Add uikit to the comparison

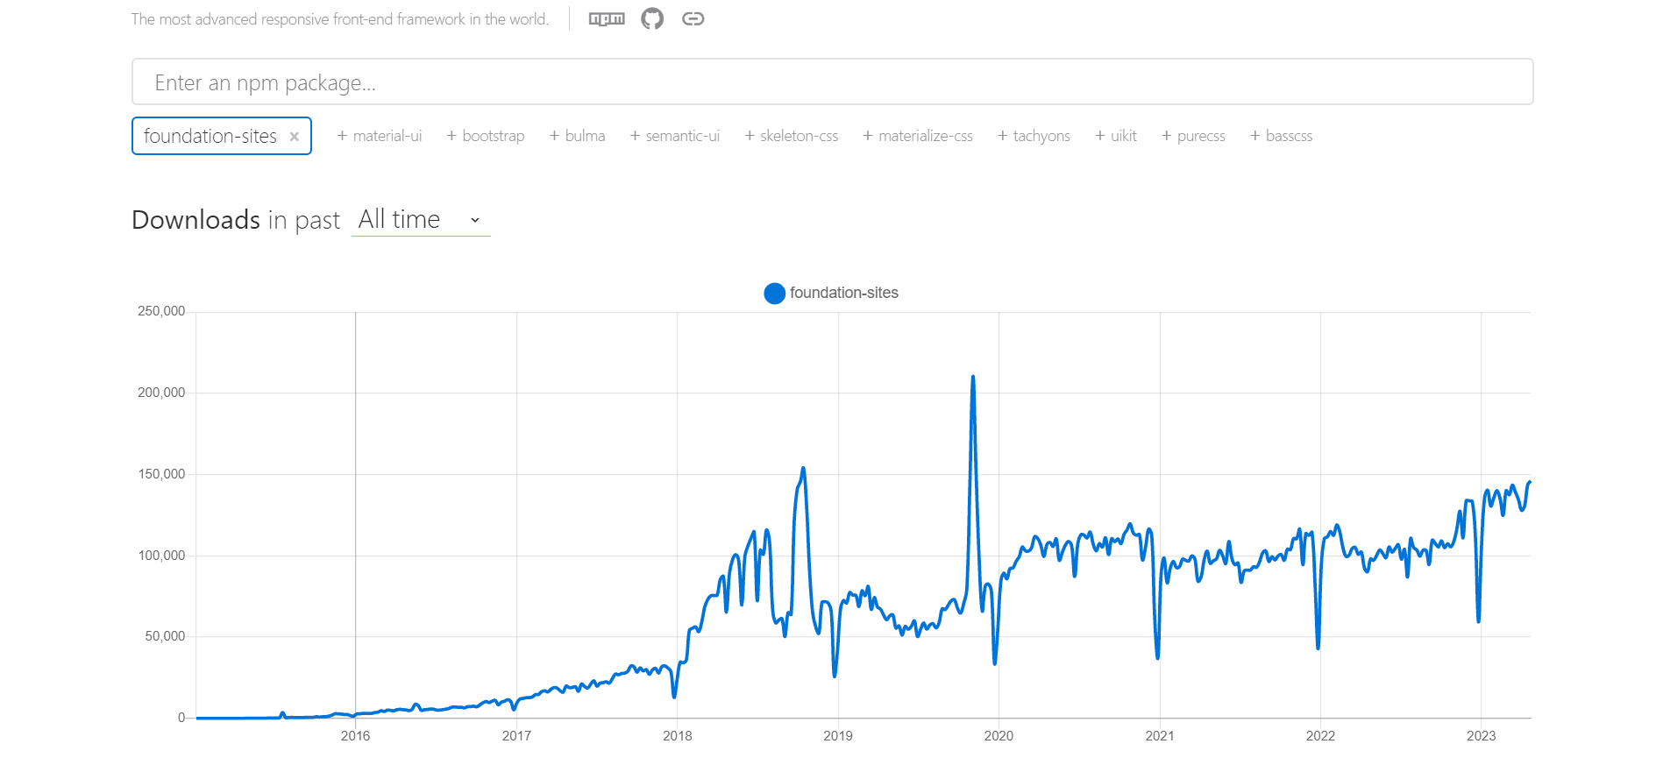(x=1116, y=136)
